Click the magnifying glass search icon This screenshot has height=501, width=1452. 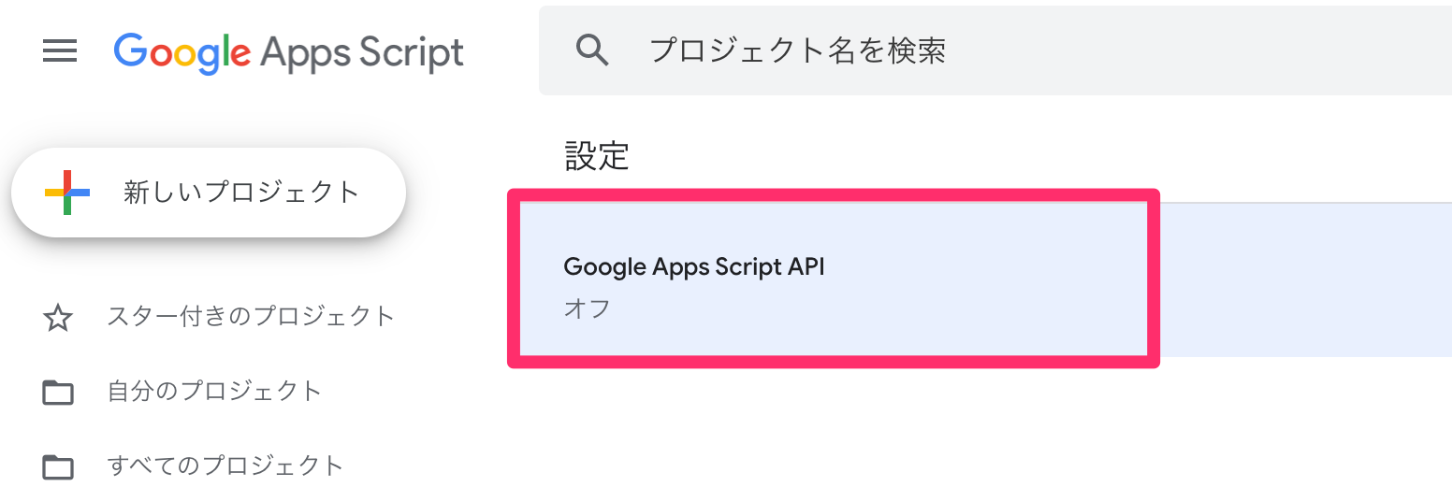coord(593,50)
